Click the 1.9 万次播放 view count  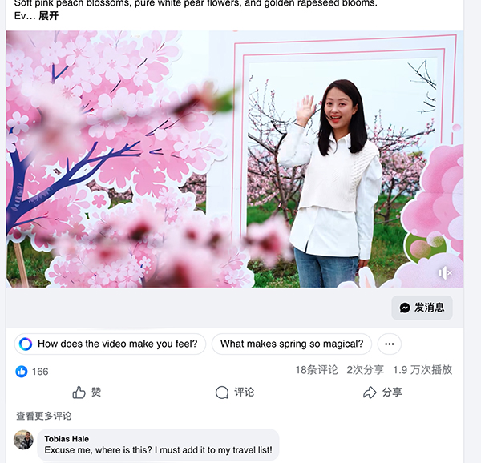pyautogui.click(x=422, y=370)
